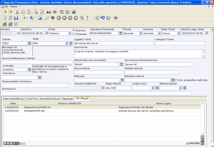This screenshot has width=214, height=147.
Task: Click the colored spheres icon
Action: (x=74, y=12)
